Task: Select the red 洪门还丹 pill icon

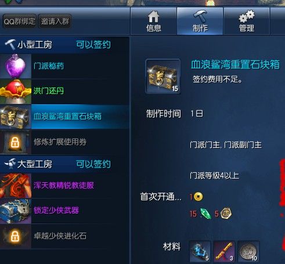Action: point(16,92)
